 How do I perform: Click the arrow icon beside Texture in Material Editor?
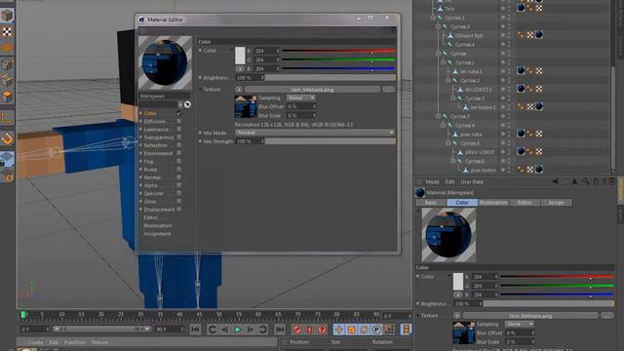239,90
